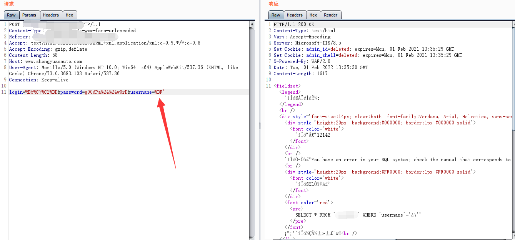Click the 响应 heading label

tap(273, 4)
